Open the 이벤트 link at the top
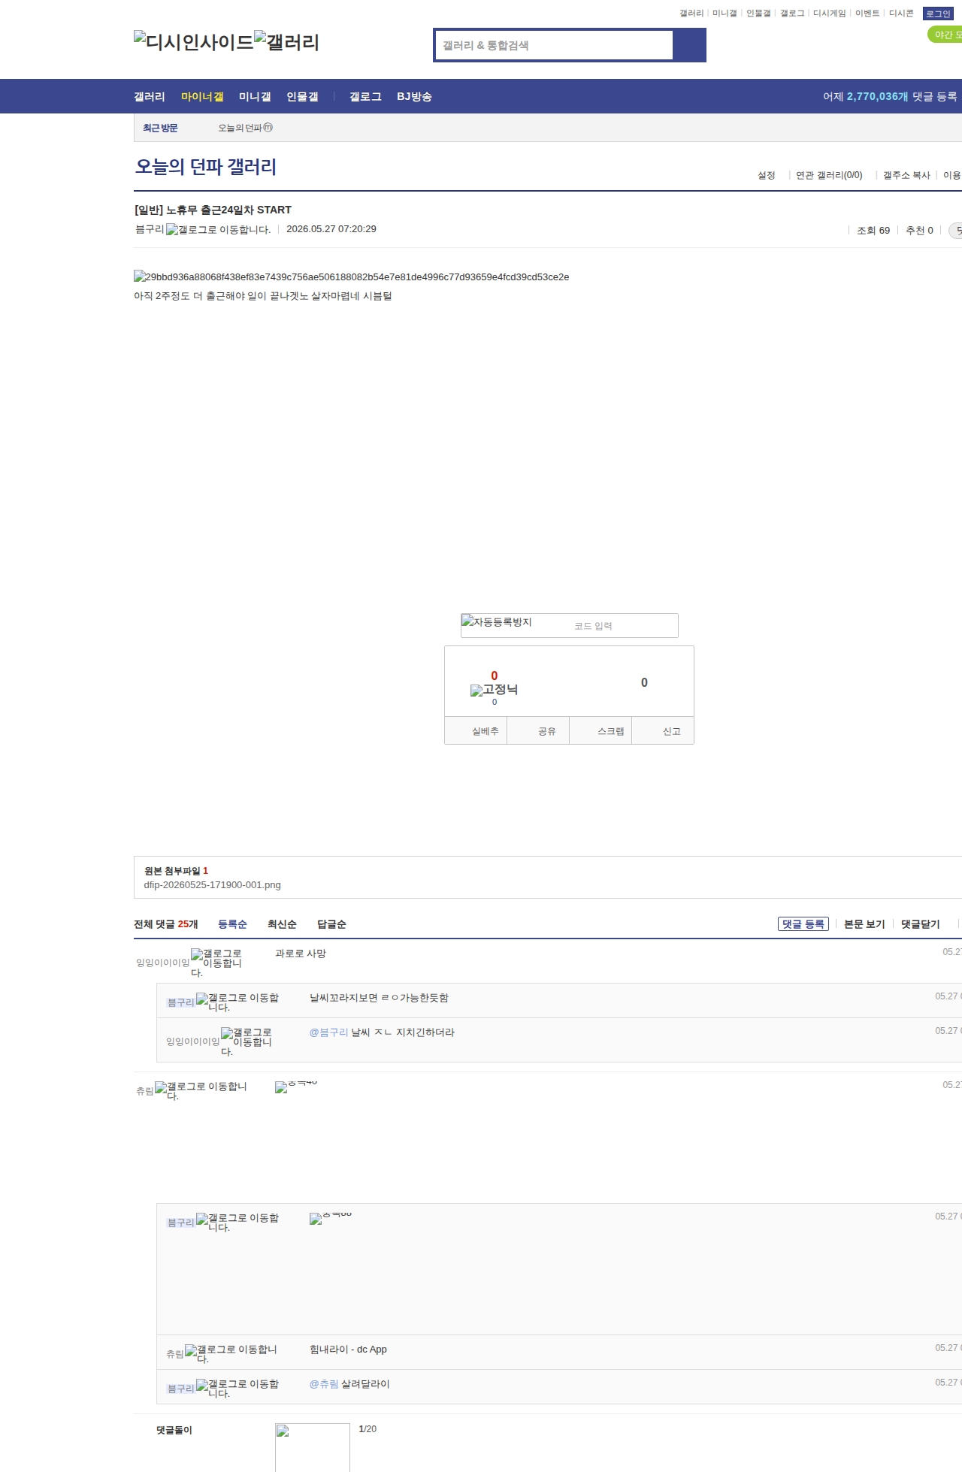Screen dimensions: 962x1472 point(867,14)
